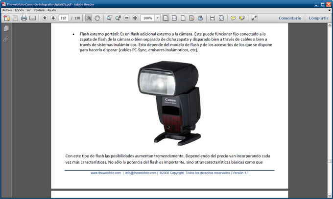Open the Comentario pane
Screen dimensions: 333x199
tap(290, 18)
